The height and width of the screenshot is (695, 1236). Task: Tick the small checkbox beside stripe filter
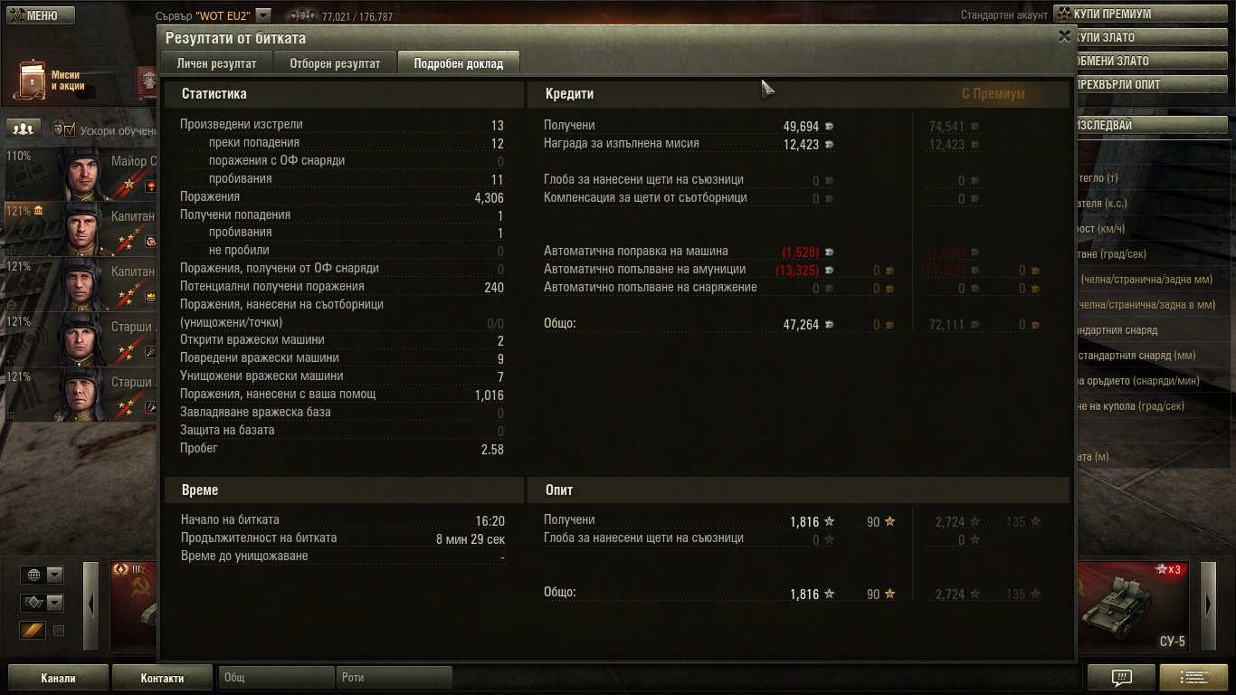point(59,631)
